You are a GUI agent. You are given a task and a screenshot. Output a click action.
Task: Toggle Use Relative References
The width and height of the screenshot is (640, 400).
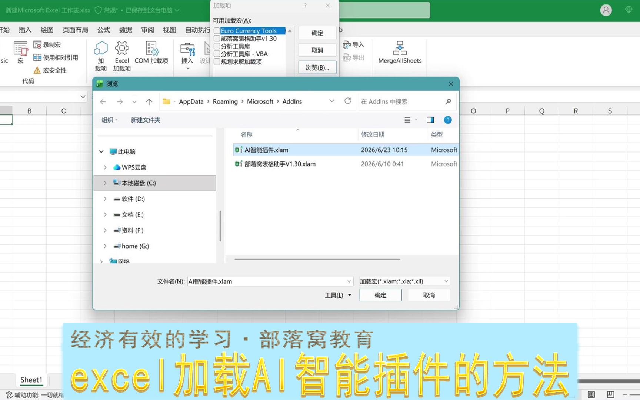click(x=56, y=57)
